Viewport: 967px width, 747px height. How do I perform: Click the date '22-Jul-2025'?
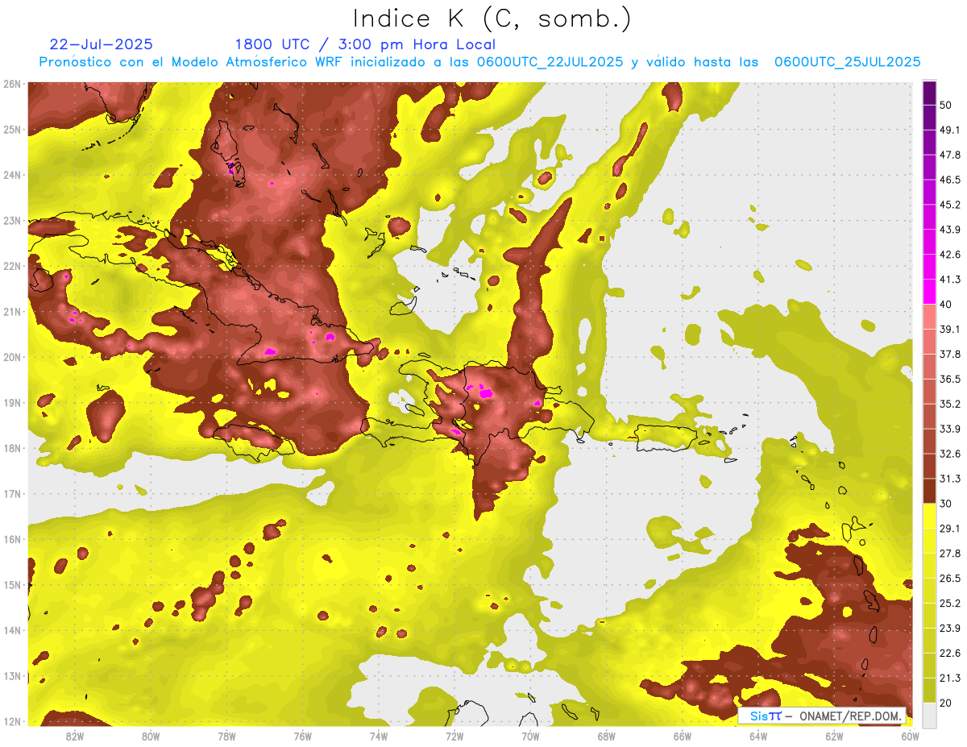[x=101, y=44]
